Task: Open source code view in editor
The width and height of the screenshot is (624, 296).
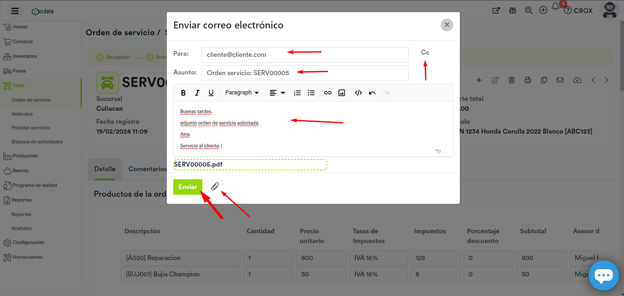Action: pos(358,93)
